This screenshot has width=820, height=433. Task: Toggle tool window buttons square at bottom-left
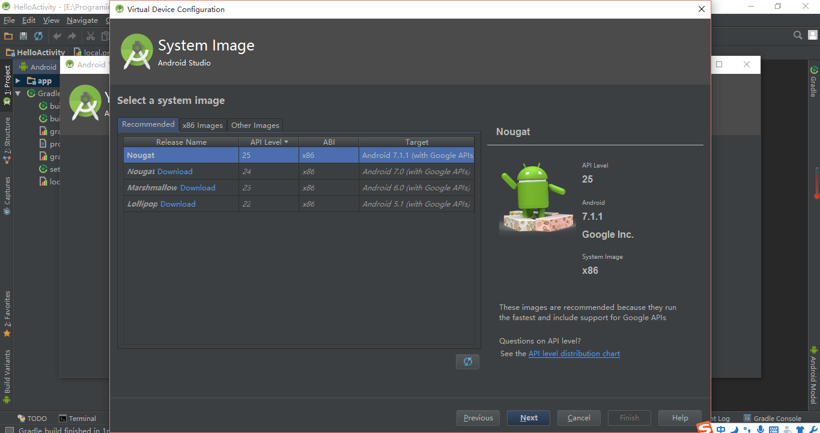[x=8, y=430]
